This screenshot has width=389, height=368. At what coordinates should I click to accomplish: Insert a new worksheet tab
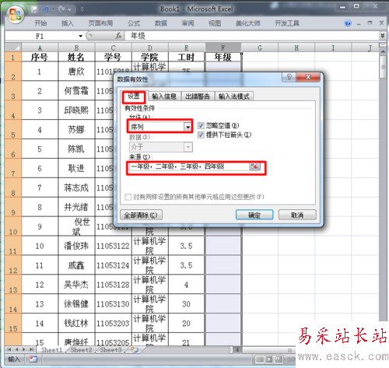tap(135, 350)
